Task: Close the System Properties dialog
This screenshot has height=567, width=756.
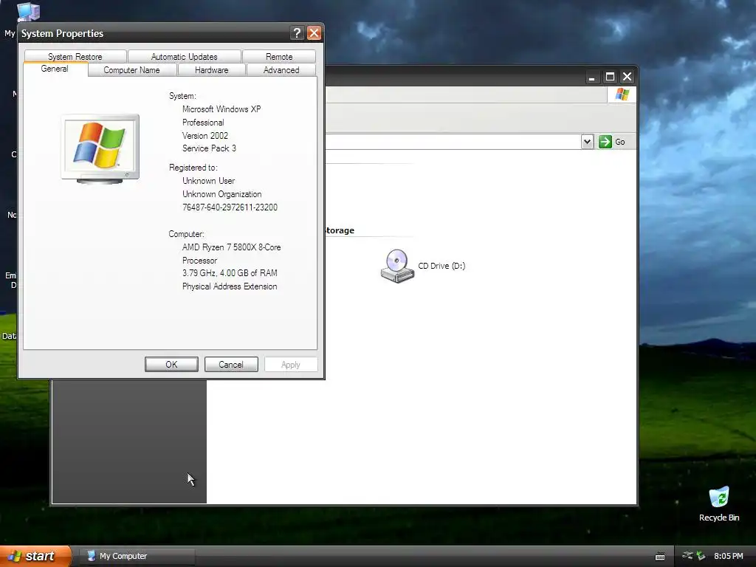Action: point(315,33)
